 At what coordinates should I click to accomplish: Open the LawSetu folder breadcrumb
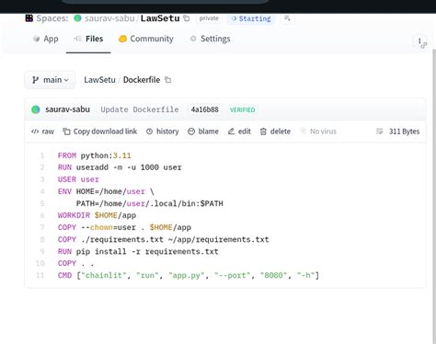tap(99, 80)
